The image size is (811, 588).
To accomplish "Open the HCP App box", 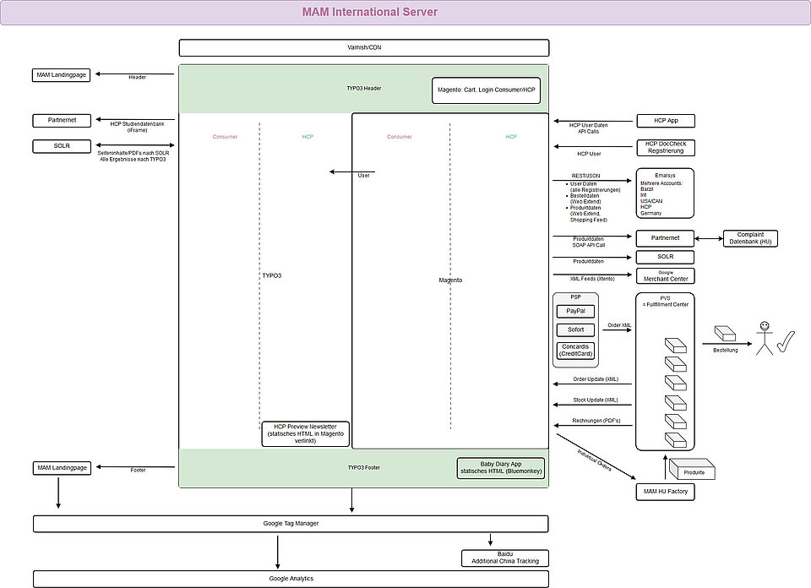I will click(665, 121).
